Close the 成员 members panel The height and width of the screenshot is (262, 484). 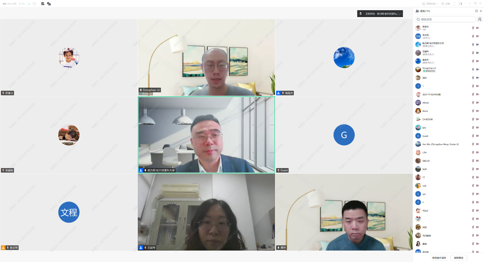pyautogui.click(x=481, y=11)
